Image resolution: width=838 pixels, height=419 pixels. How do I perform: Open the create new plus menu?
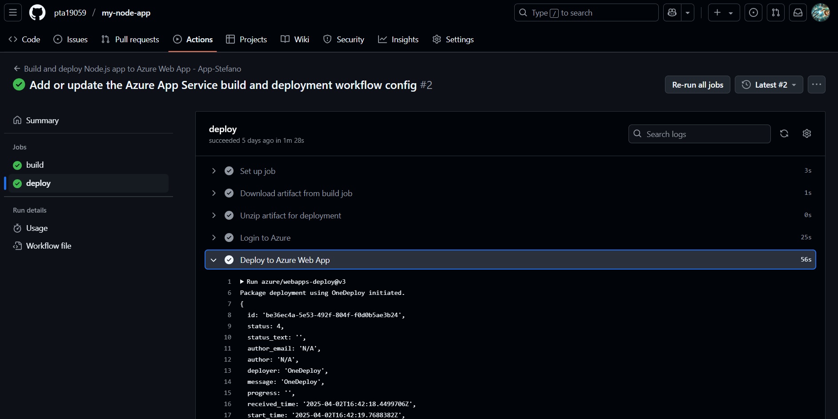[724, 12]
